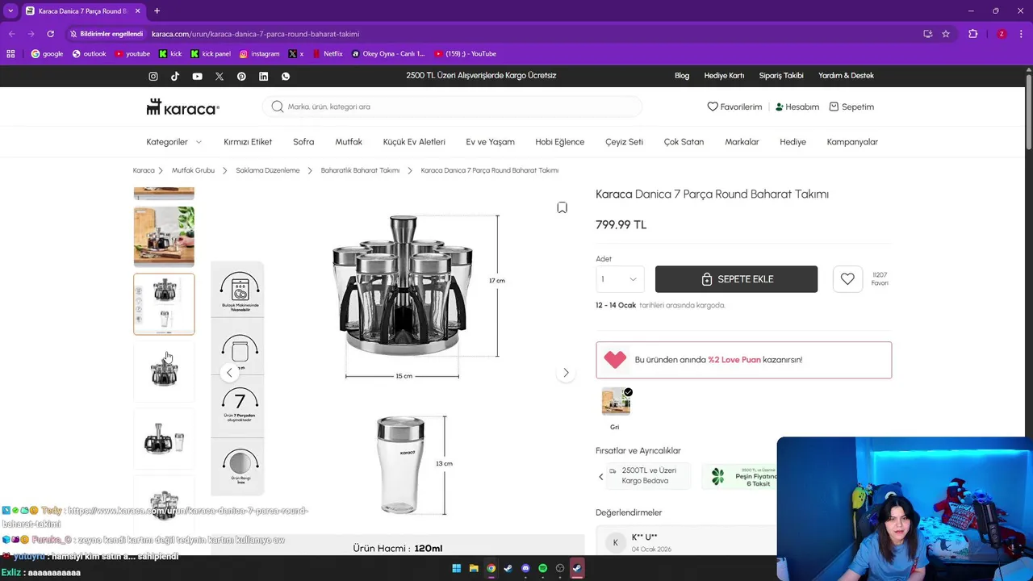The height and width of the screenshot is (581, 1033).
Task: Click Mutfak Grubu breadcrumb
Action: 193,170
